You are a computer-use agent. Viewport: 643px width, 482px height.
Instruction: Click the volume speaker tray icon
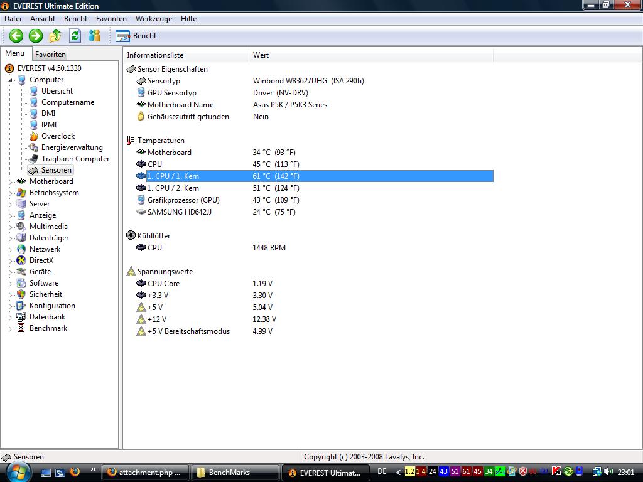608,472
